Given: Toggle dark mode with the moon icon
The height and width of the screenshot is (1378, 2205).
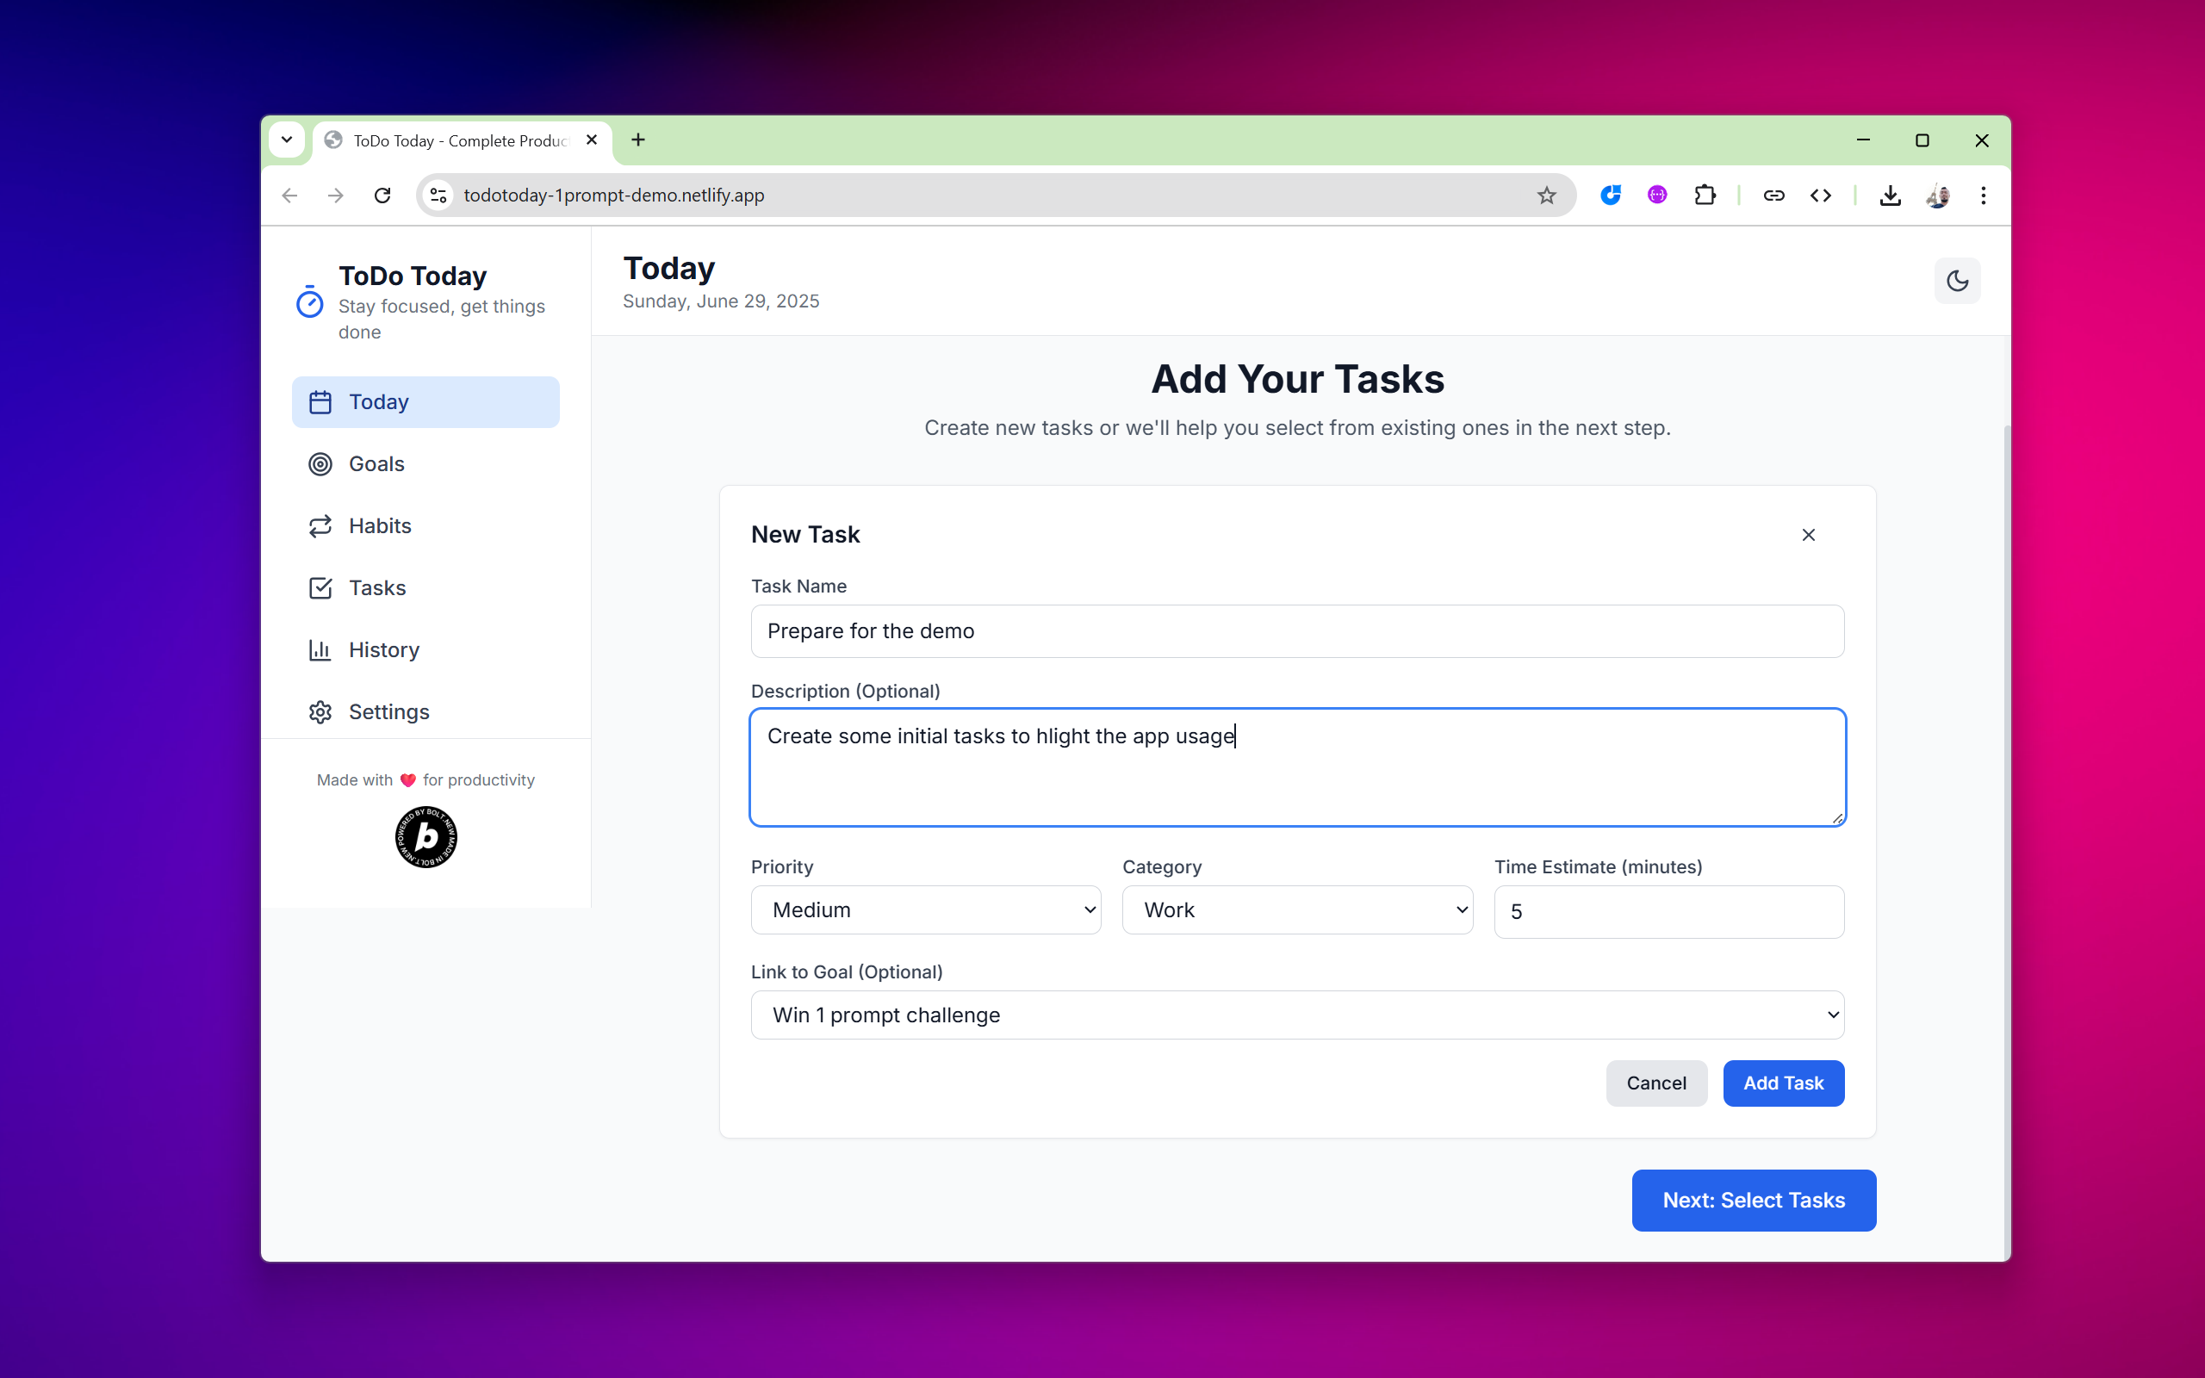Looking at the screenshot, I should pos(1957,281).
